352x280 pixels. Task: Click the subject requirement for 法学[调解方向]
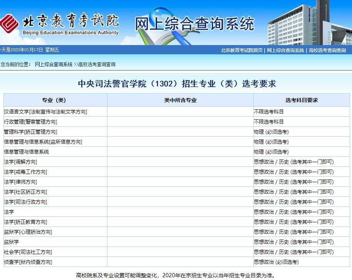click(x=294, y=162)
